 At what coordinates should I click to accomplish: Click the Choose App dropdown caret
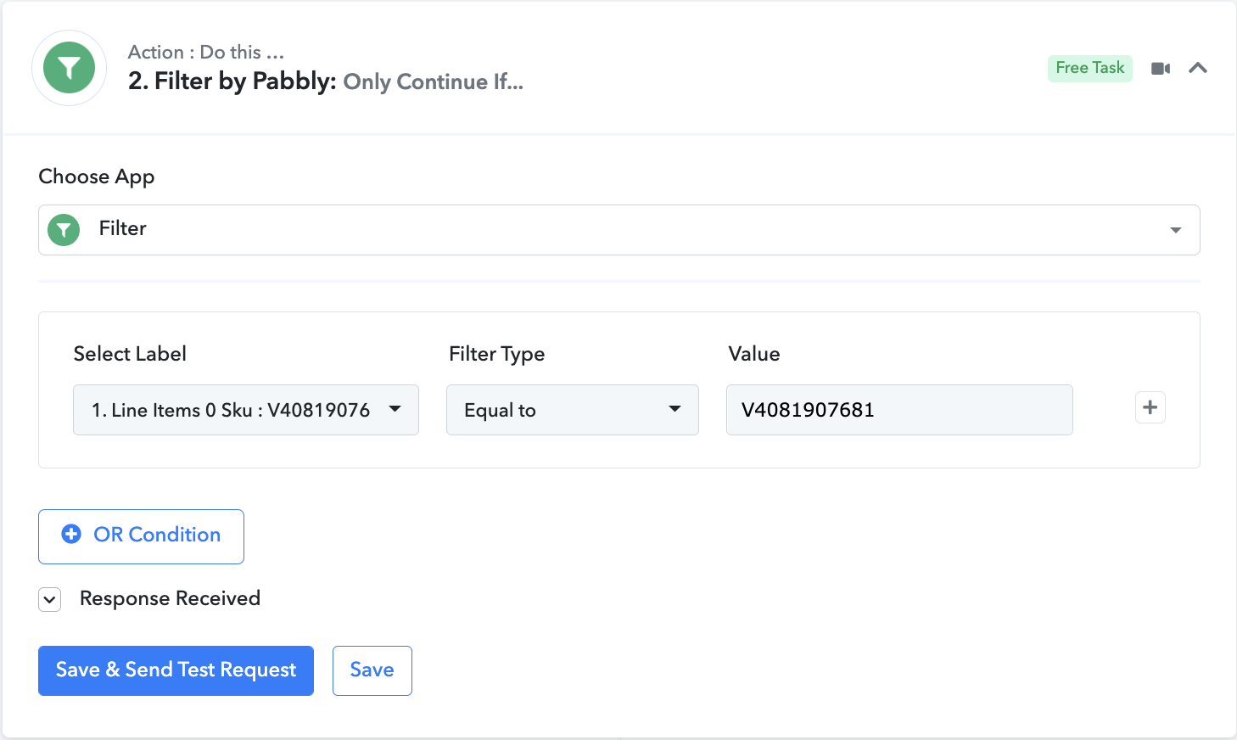click(x=1176, y=230)
